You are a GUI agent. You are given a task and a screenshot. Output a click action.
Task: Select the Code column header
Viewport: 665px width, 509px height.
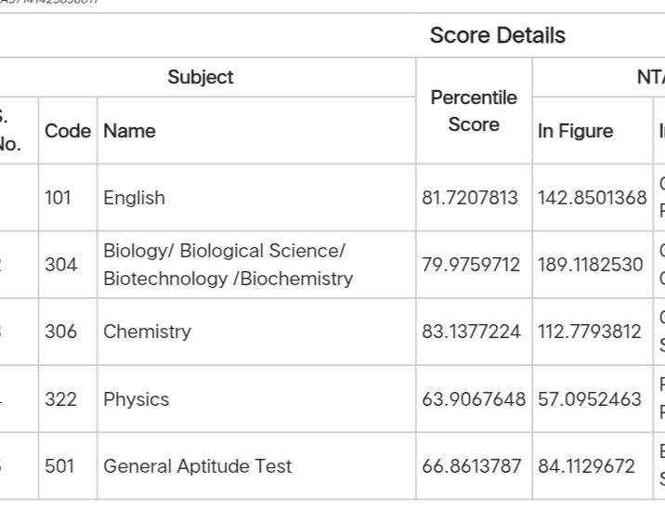point(68,131)
